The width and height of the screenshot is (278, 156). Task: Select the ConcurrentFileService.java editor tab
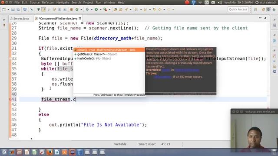point(58,18)
